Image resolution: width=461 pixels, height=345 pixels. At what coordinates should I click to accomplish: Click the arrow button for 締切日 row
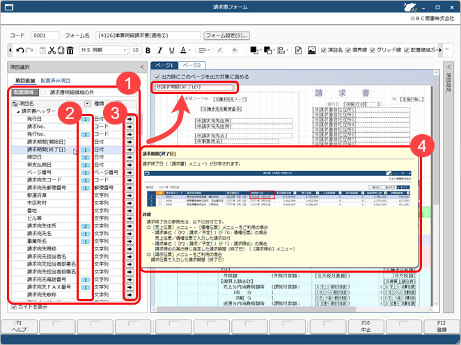click(130, 158)
